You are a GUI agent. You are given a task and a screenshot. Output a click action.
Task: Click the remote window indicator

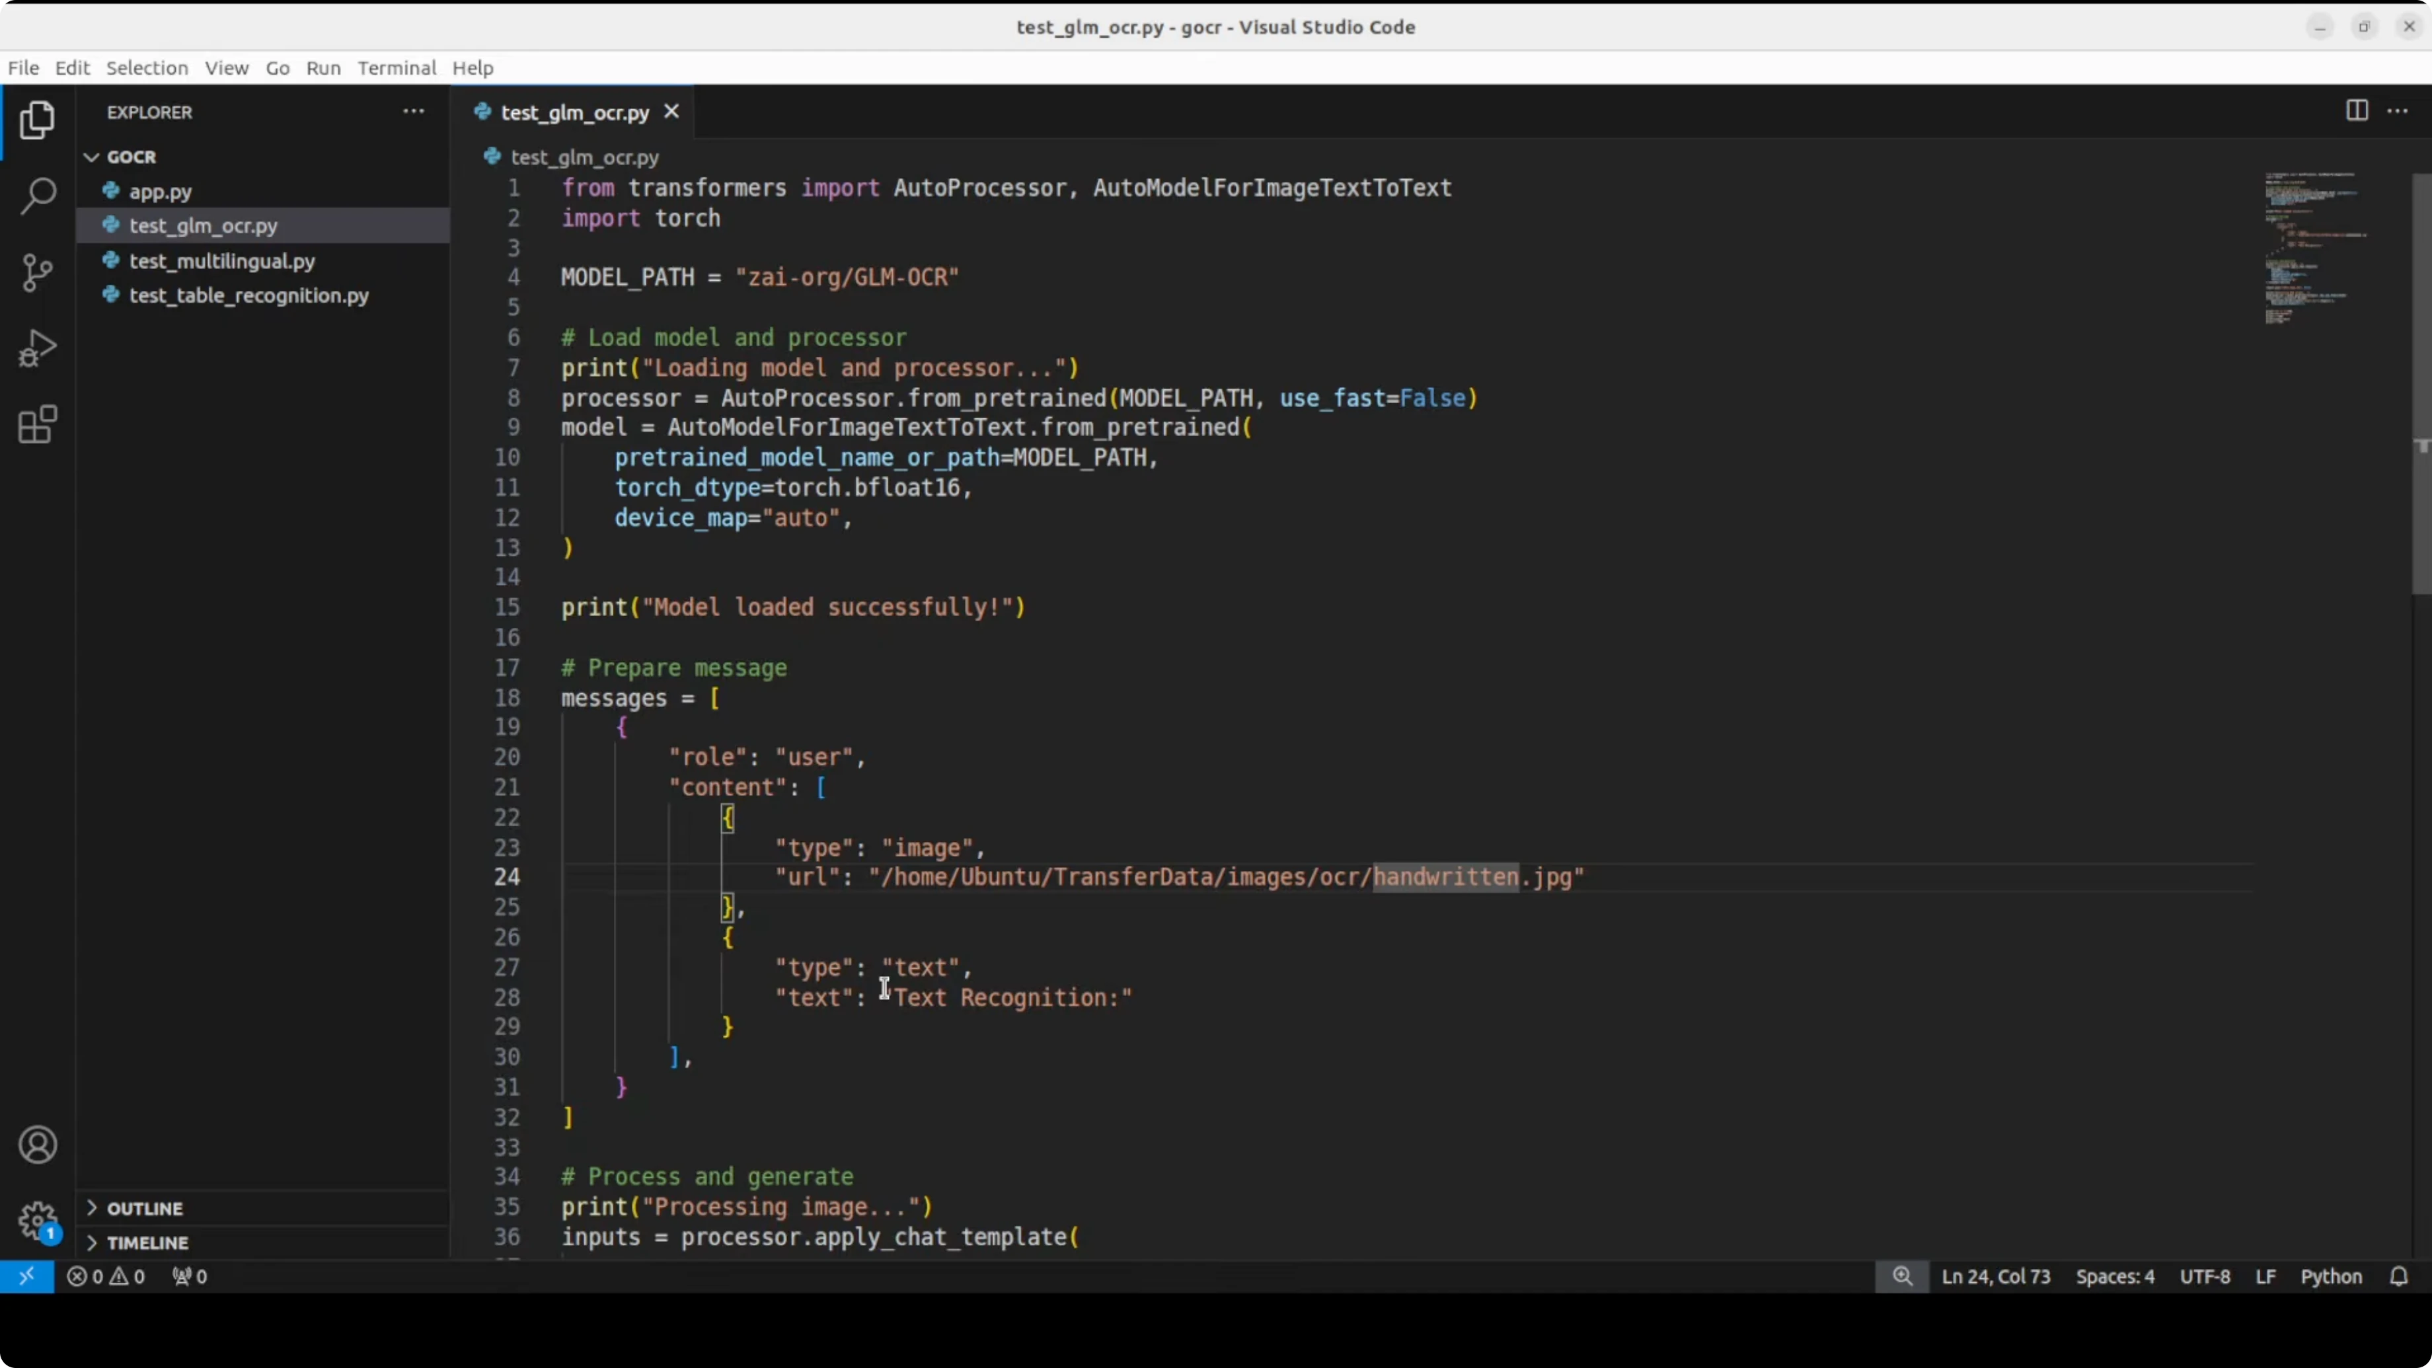(x=26, y=1276)
